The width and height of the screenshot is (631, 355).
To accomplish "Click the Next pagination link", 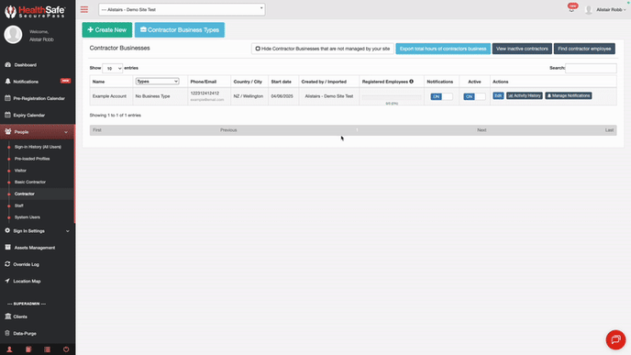I will [482, 130].
